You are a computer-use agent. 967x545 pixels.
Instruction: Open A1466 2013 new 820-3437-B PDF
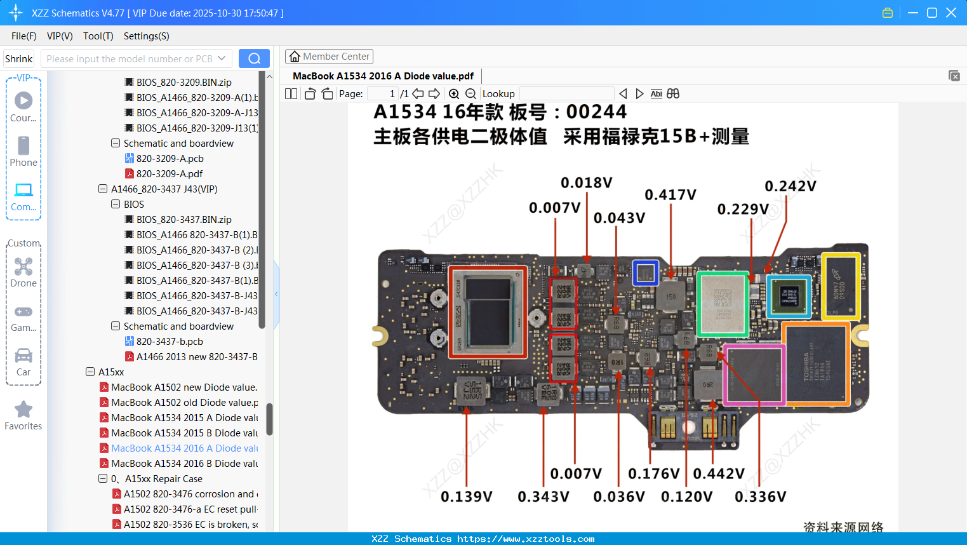click(197, 356)
